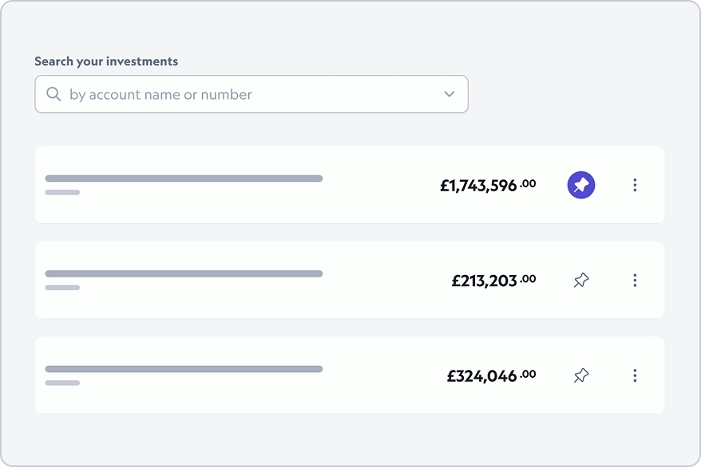Click the short subtitle under the £324,046 account name
The height and width of the screenshot is (467, 701).
(x=62, y=383)
